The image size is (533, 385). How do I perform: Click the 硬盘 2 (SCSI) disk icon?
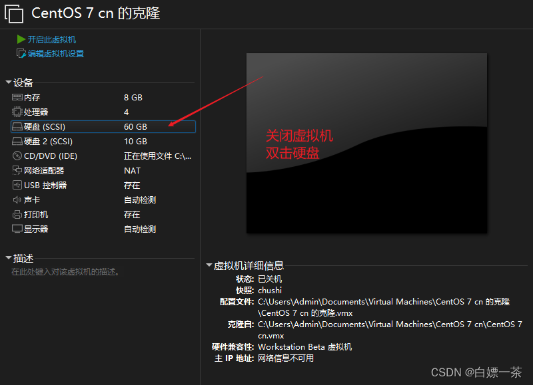pyautogui.click(x=17, y=141)
